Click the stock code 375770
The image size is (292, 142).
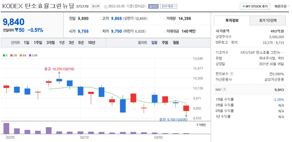[82, 7]
